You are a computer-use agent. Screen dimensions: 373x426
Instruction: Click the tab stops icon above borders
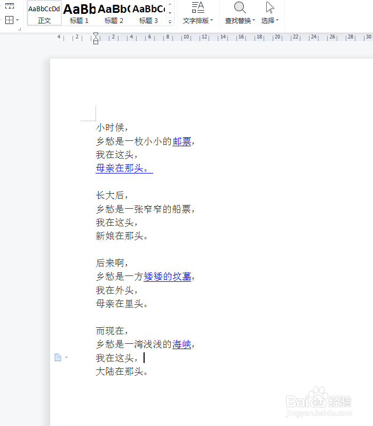click(x=10, y=6)
